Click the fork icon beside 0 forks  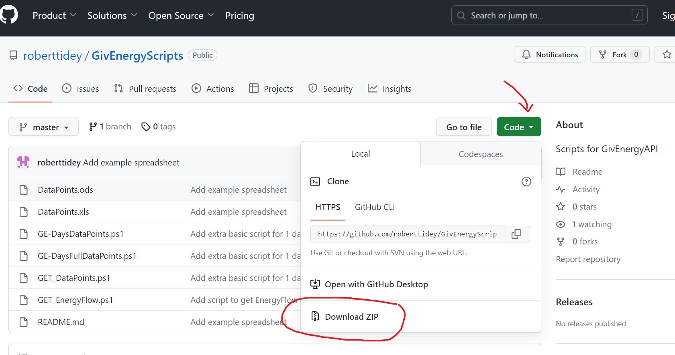561,242
